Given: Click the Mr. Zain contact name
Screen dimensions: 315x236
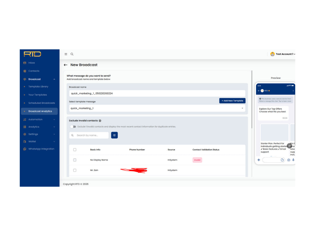Looking at the screenshot, I should click(94, 170).
